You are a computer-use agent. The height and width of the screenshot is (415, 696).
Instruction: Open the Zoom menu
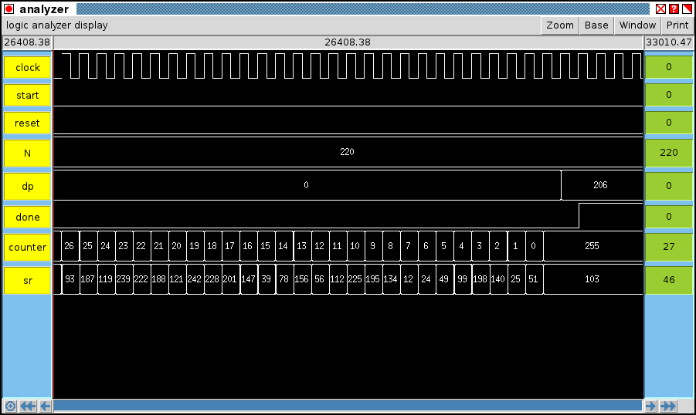tap(560, 25)
